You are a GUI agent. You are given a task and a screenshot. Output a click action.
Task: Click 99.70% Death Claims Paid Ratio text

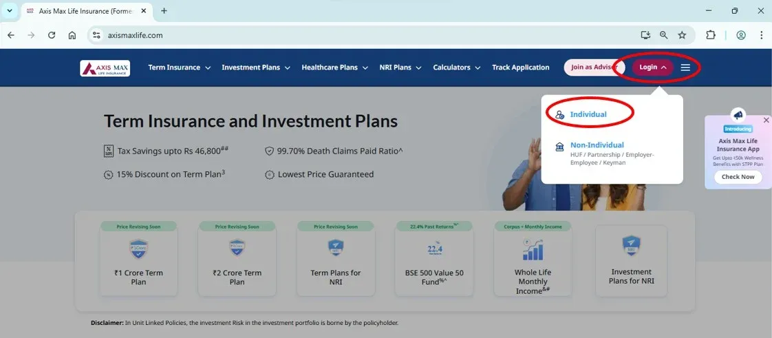pos(340,151)
